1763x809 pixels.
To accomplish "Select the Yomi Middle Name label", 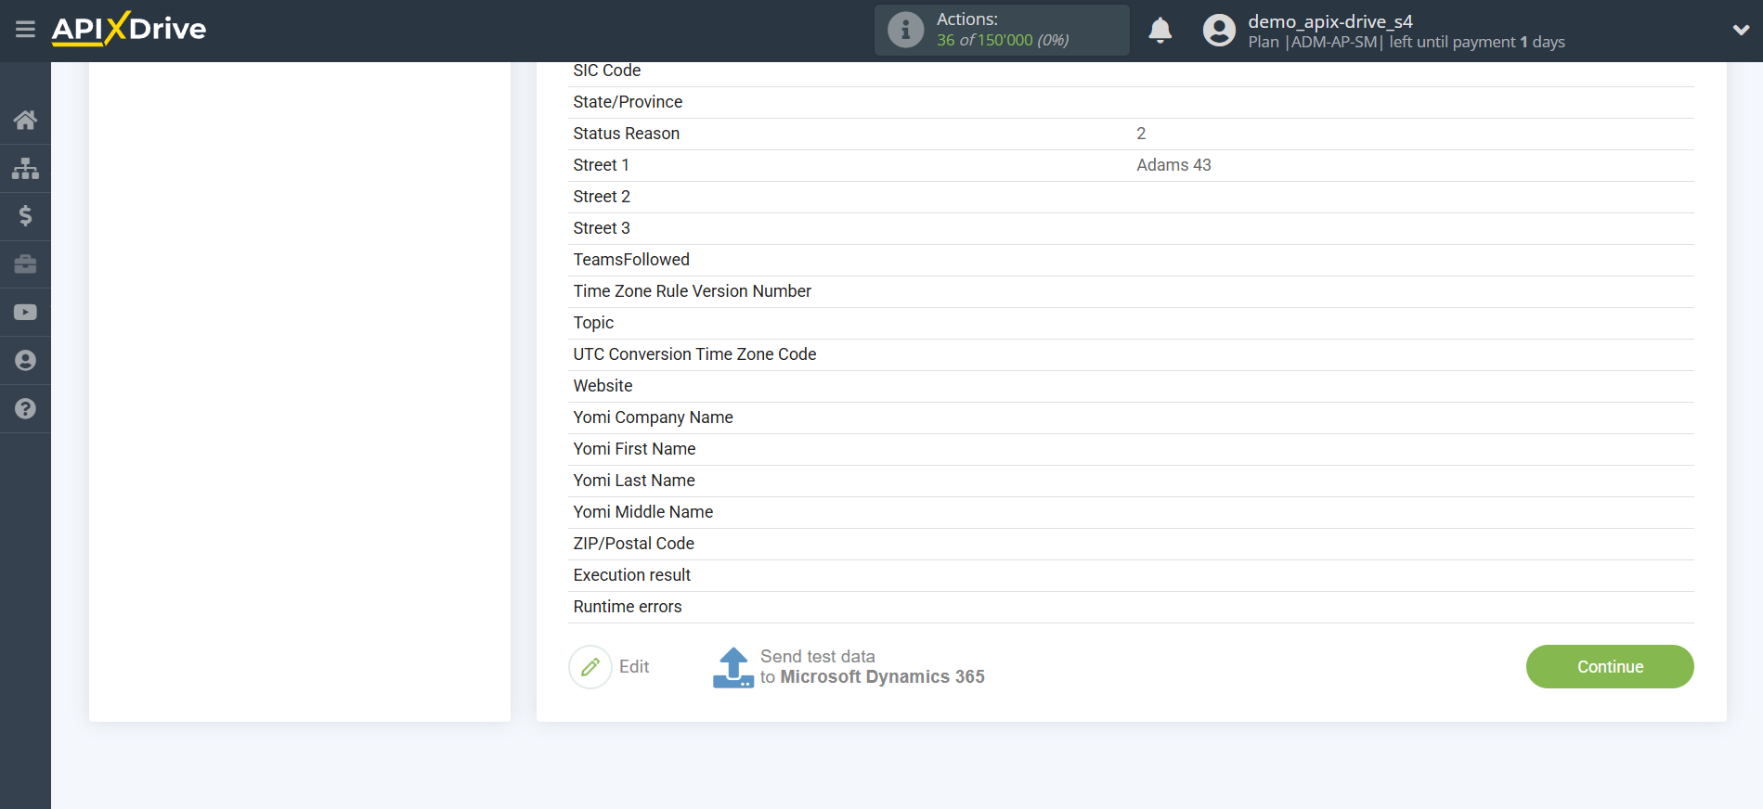I will (643, 512).
